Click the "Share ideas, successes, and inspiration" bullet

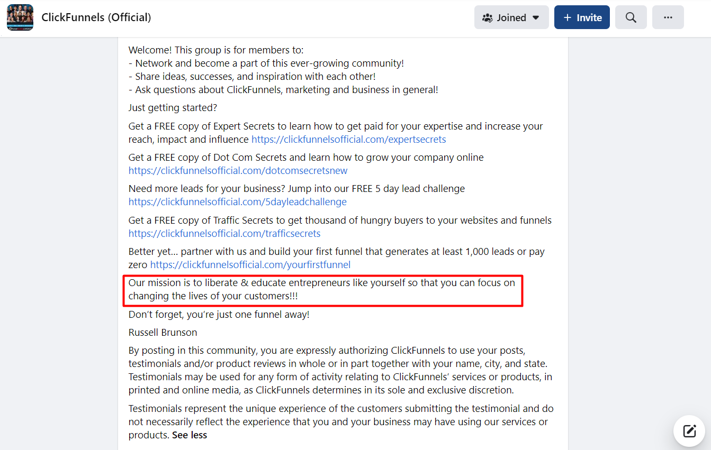(252, 77)
